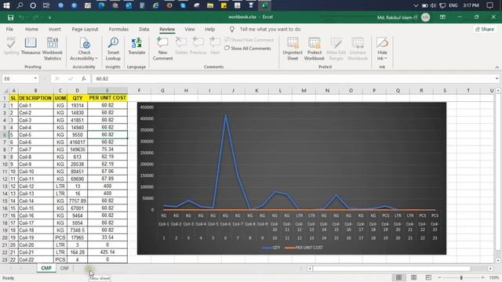Open Customize Quick Access Toolbar dropdown

pyautogui.click(x=49, y=17)
